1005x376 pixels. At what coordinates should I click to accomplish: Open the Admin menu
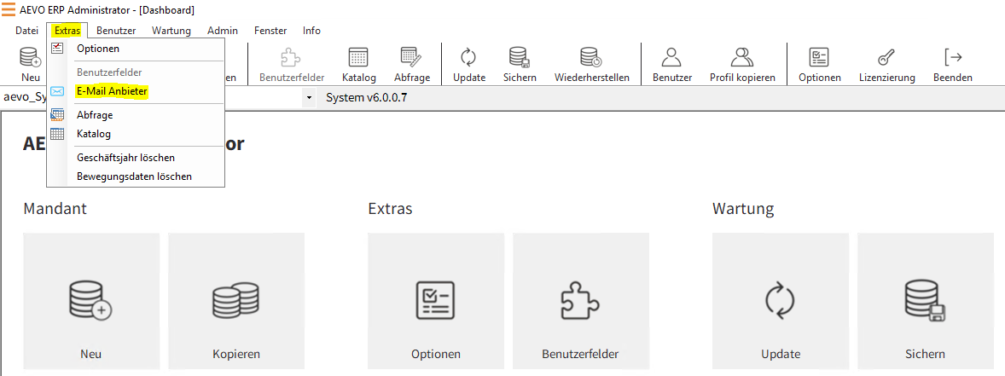pyautogui.click(x=223, y=30)
